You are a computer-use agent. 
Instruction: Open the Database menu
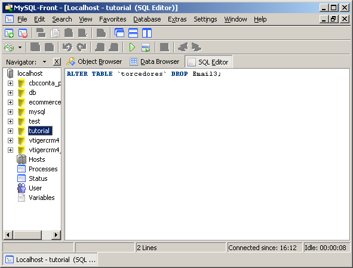pyautogui.click(x=147, y=19)
